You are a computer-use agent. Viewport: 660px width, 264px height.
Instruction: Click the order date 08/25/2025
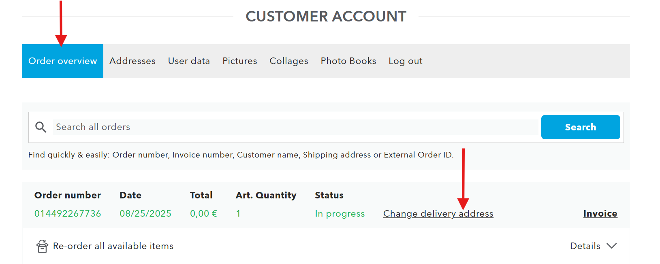coord(145,213)
